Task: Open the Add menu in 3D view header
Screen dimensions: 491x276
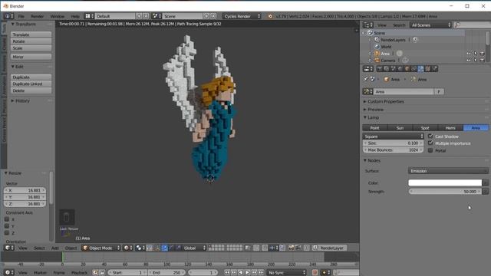Action: point(54,248)
